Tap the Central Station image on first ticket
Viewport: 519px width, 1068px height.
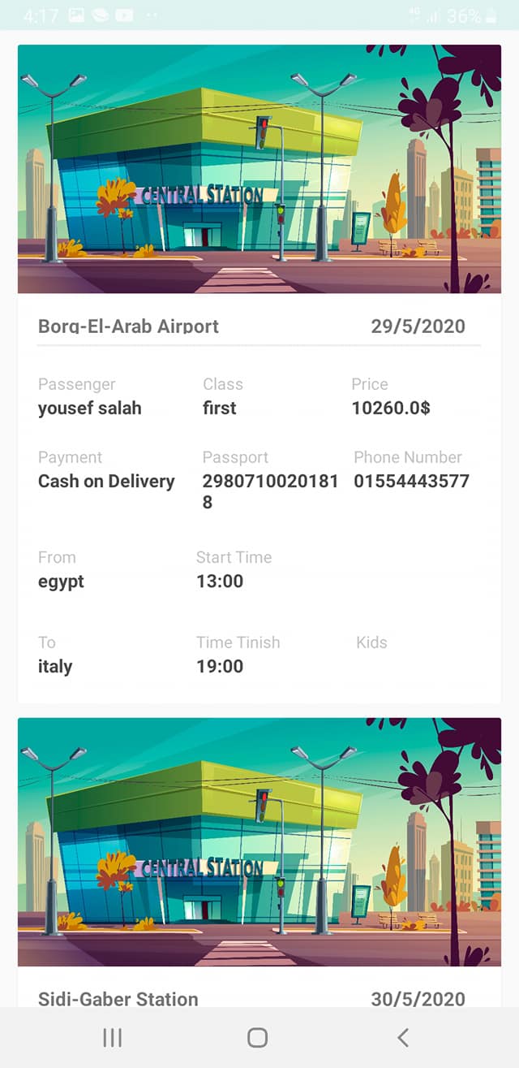pyautogui.click(x=259, y=170)
